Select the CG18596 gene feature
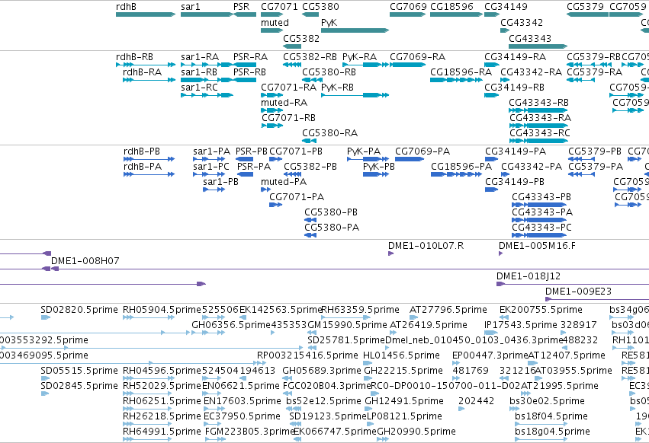 456,14
